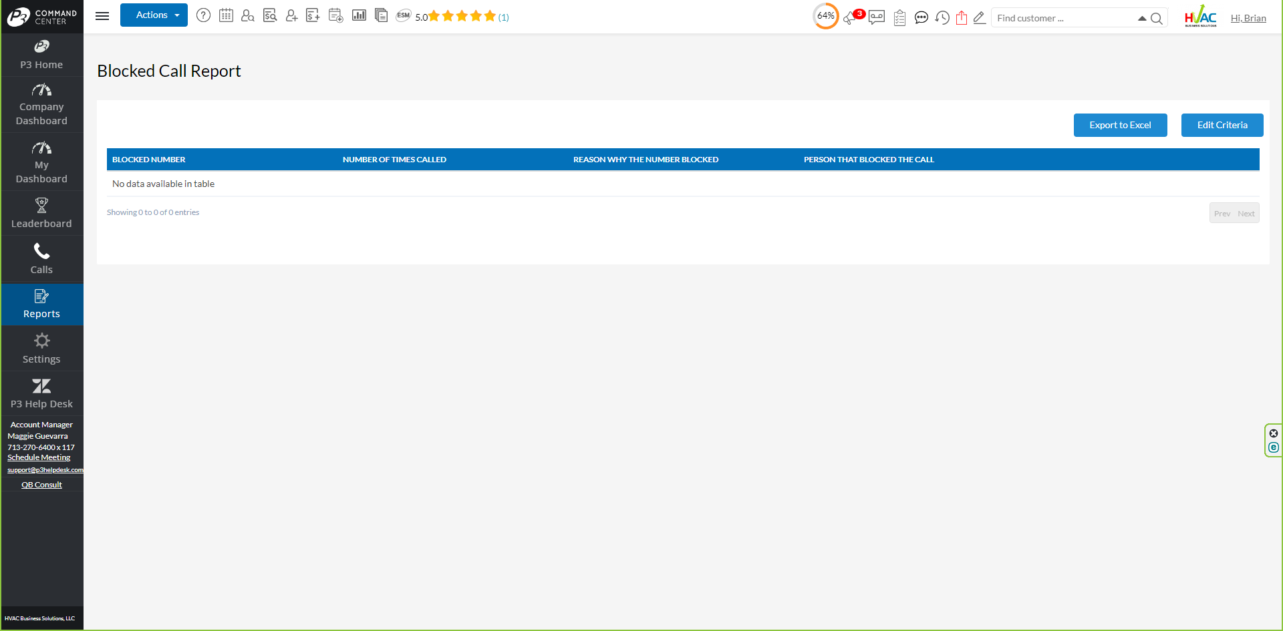Expand the Actions dropdown

(154, 15)
